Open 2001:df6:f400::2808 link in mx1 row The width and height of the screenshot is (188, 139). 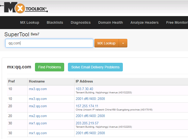pyautogui.click(x=90, y=133)
